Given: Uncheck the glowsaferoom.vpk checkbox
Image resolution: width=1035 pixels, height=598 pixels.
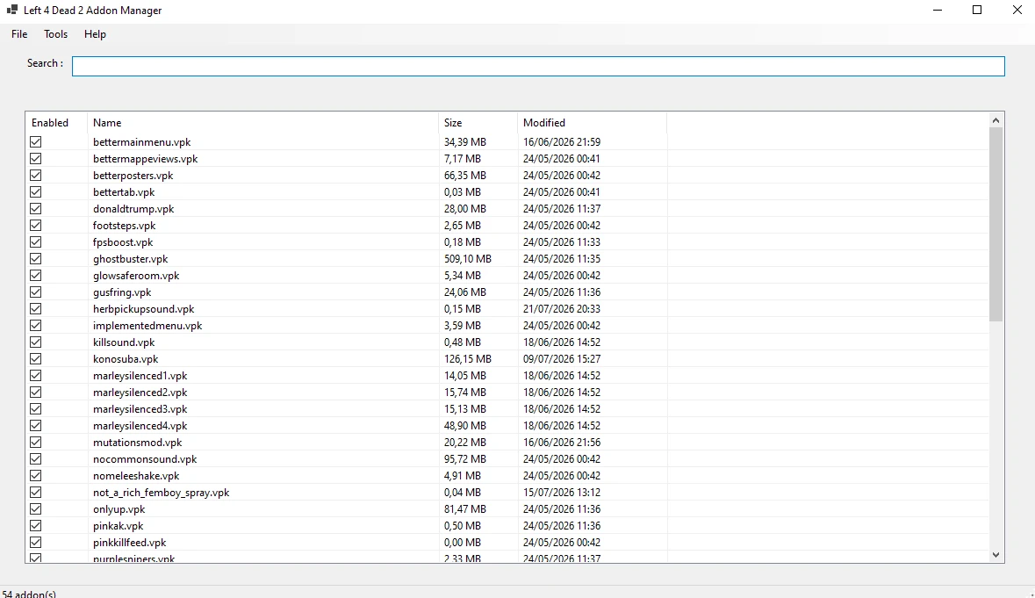Looking at the screenshot, I should pyautogui.click(x=36, y=275).
